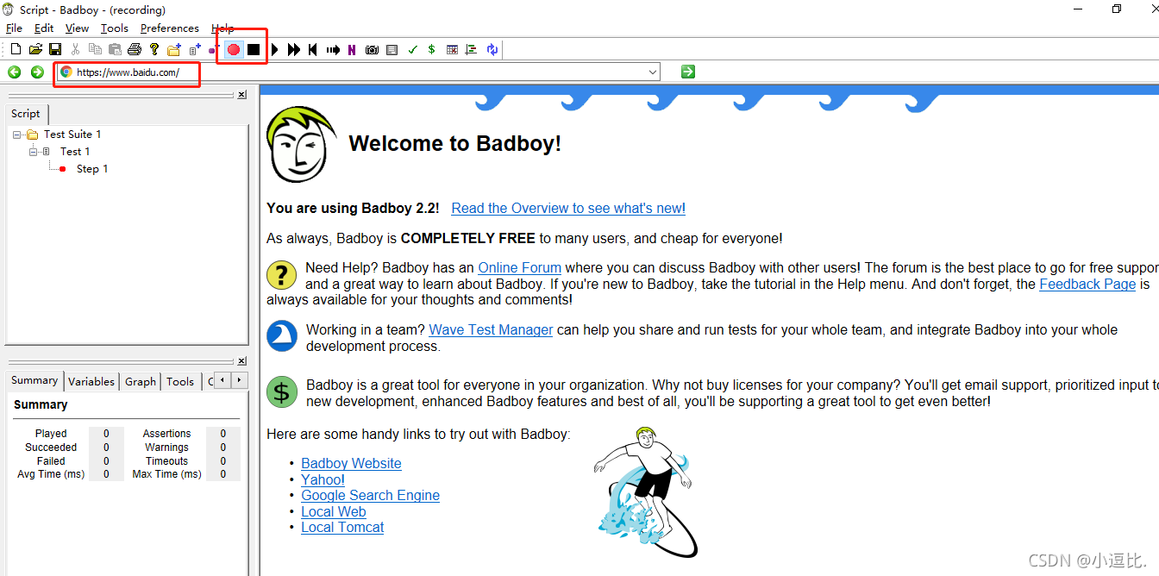Click the green Go arrow beside URL bar

[687, 72]
